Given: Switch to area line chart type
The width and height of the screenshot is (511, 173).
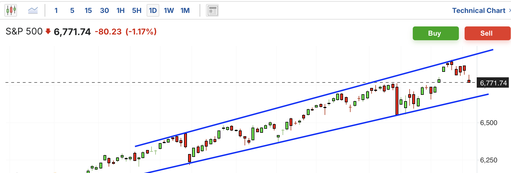Looking at the screenshot, I should pos(33,11).
